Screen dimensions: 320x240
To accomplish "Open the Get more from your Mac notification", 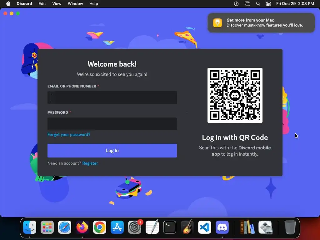I will [261, 22].
